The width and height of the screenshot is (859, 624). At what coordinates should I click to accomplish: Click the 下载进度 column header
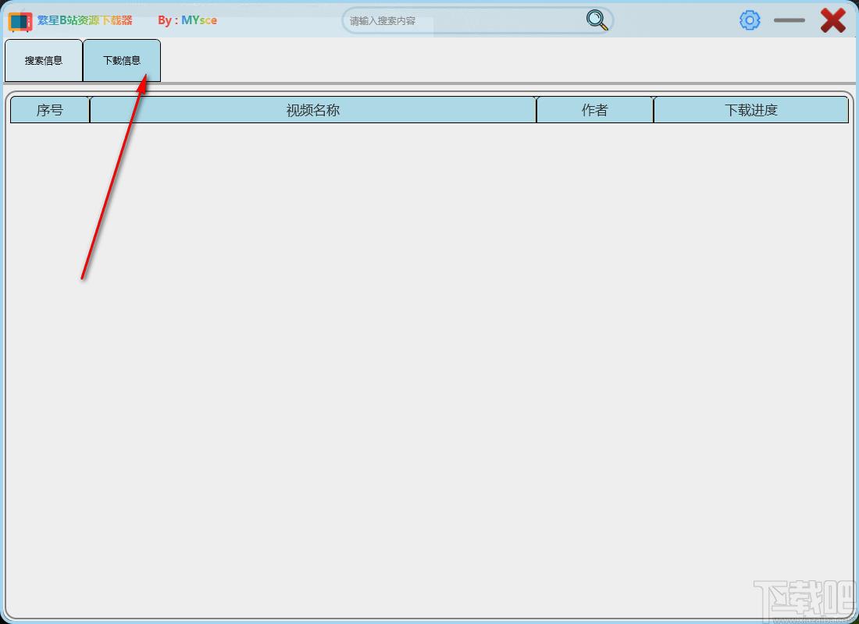click(751, 110)
